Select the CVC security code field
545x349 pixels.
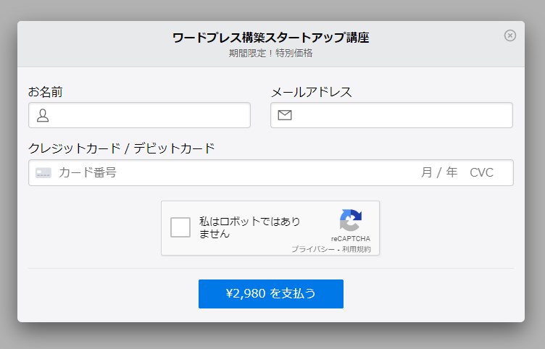(481, 173)
